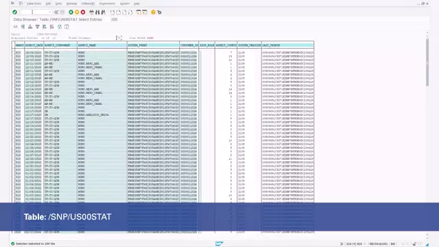
Task: Click the Find binoculars icon
Action: [97, 12]
